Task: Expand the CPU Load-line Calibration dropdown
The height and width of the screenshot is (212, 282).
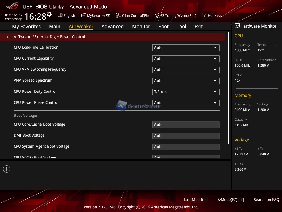Action: (186, 47)
